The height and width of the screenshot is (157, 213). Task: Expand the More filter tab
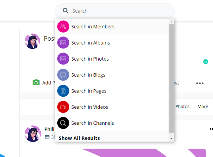coord(202,107)
